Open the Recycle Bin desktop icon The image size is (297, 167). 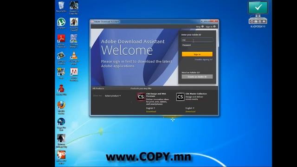(x=61, y=7)
